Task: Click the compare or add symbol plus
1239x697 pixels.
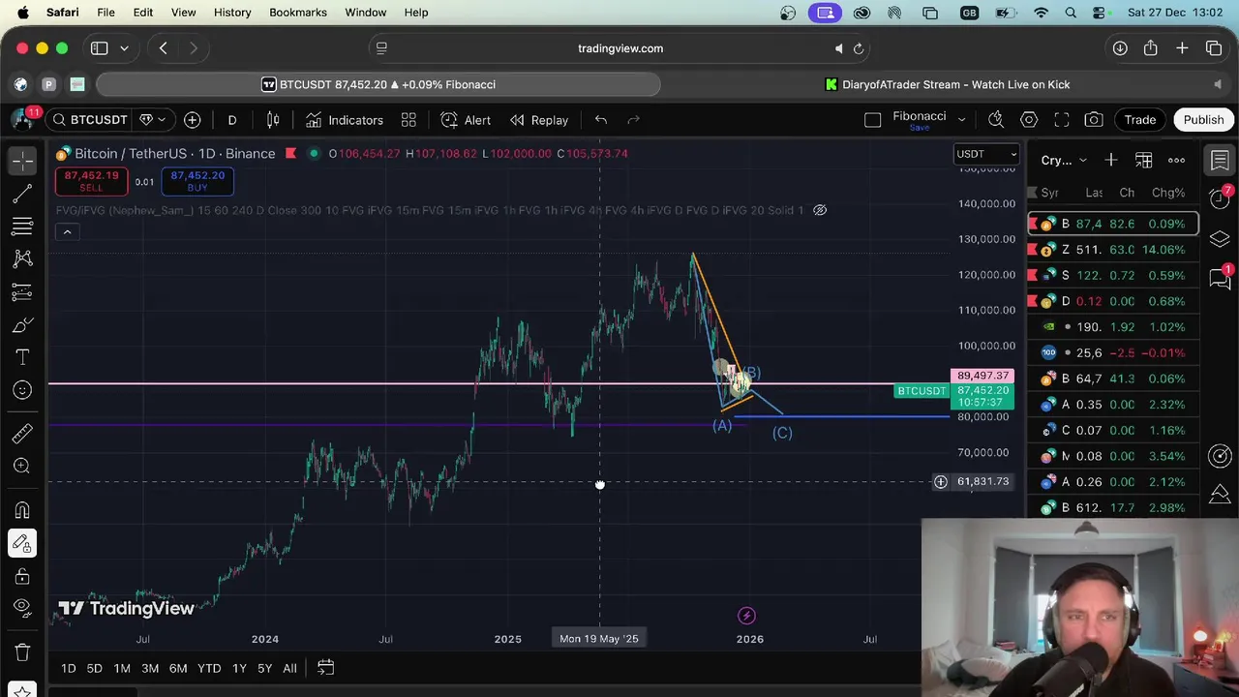Action: [x=193, y=120]
